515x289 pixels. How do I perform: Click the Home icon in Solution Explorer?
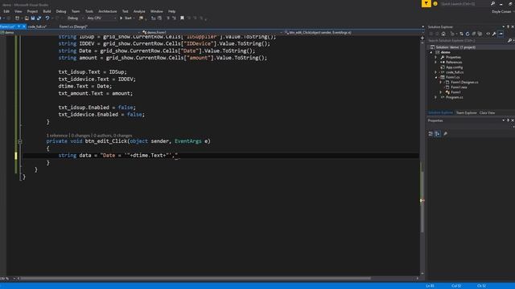coord(443,34)
